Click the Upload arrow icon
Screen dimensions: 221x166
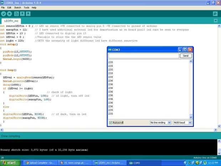point(9,14)
